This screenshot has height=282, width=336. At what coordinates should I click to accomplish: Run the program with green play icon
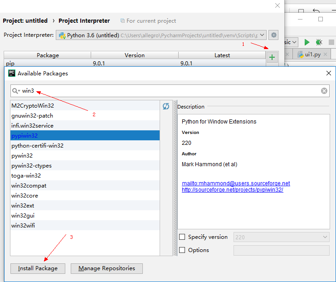307,42
